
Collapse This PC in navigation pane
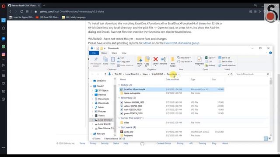coord(91,86)
